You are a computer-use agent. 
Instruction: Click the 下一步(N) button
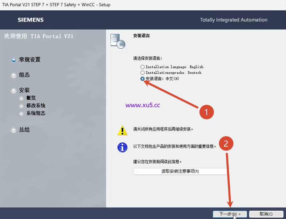click(230, 214)
